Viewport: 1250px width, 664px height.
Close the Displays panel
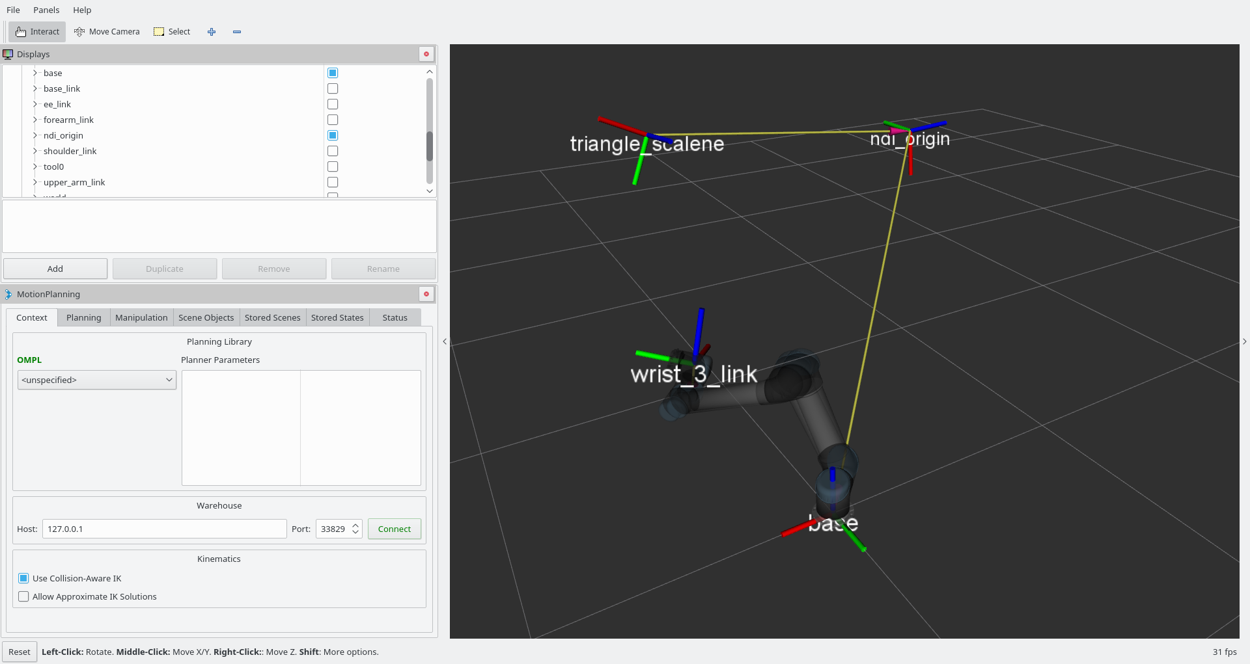coord(426,54)
